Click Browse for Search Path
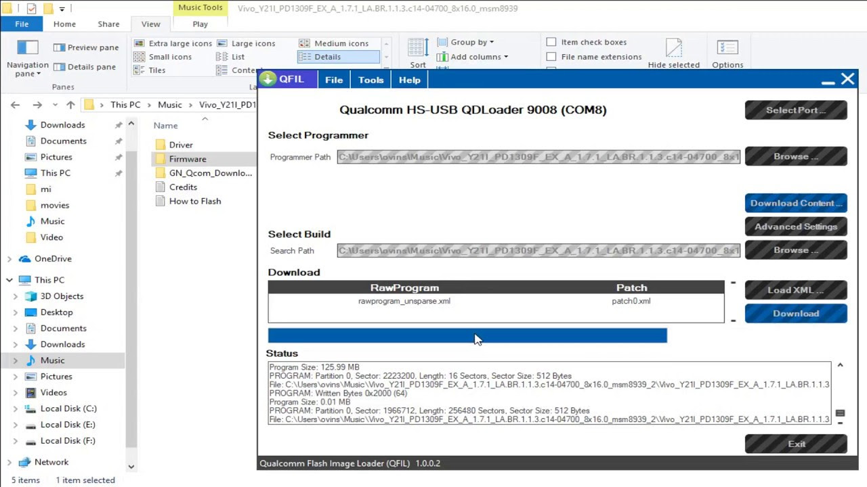 tap(796, 250)
